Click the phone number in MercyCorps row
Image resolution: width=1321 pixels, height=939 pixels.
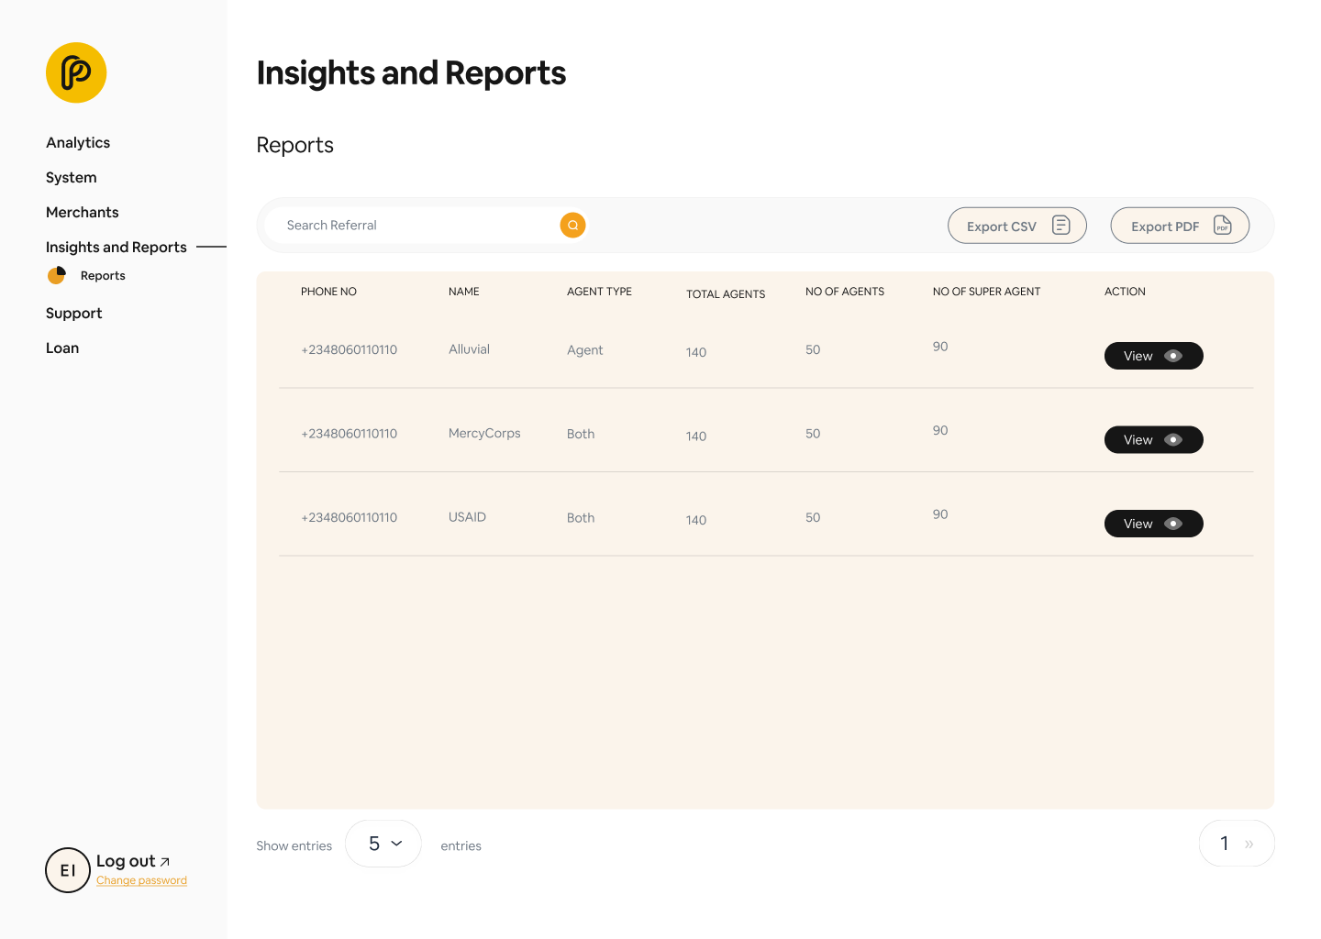click(x=350, y=434)
